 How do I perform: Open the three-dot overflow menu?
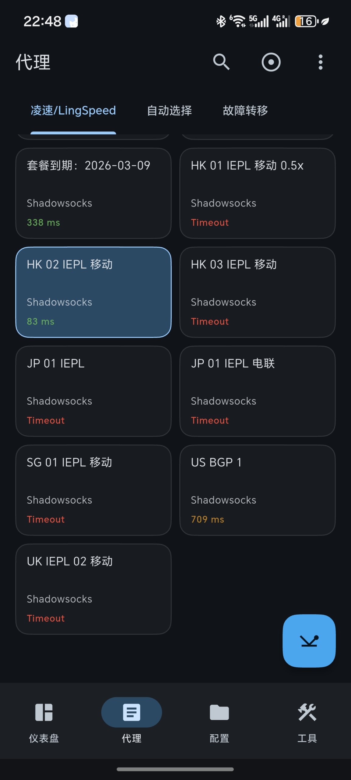(x=320, y=62)
